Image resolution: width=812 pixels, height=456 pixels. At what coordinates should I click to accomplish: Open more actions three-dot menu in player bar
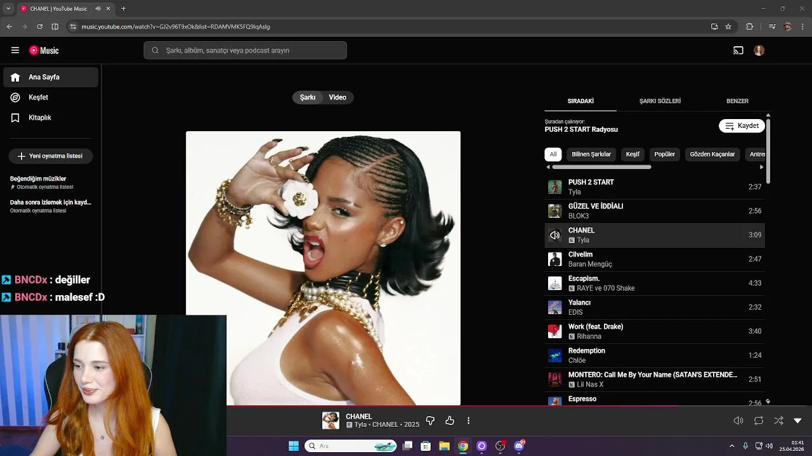[469, 421]
